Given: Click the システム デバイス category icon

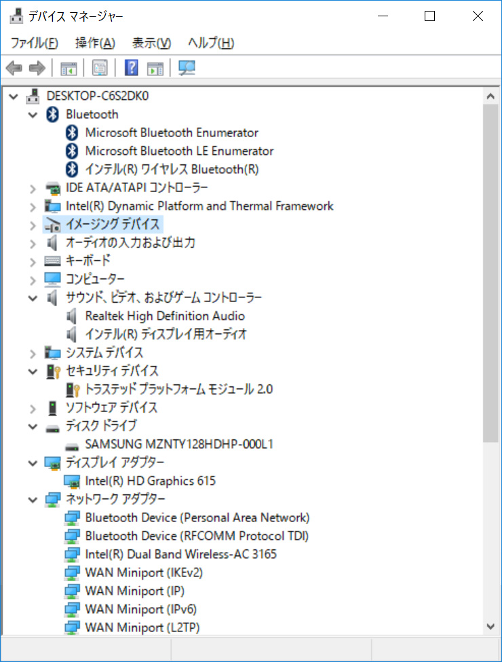Looking at the screenshot, I should (53, 352).
